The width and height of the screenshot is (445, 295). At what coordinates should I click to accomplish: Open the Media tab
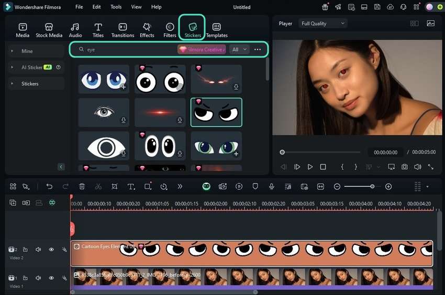click(x=23, y=30)
